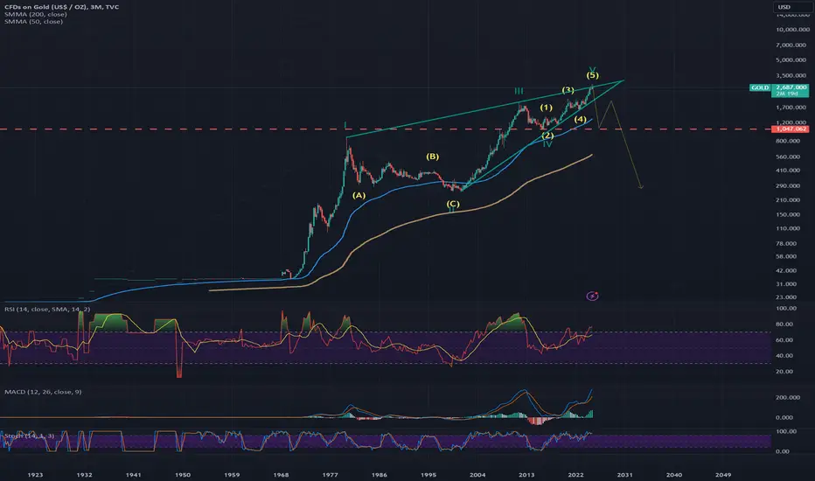This screenshot has width=815, height=481.
Task: Select the MACD (12, 26, close, 9) legend
Action: (43, 392)
